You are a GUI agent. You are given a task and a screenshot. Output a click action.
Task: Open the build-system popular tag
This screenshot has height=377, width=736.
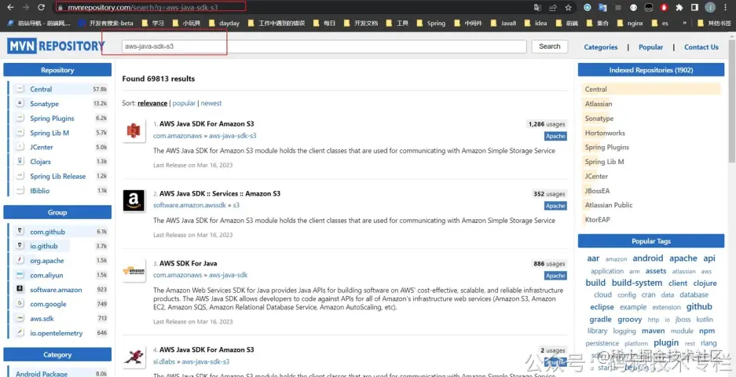pyautogui.click(x=637, y=283)
